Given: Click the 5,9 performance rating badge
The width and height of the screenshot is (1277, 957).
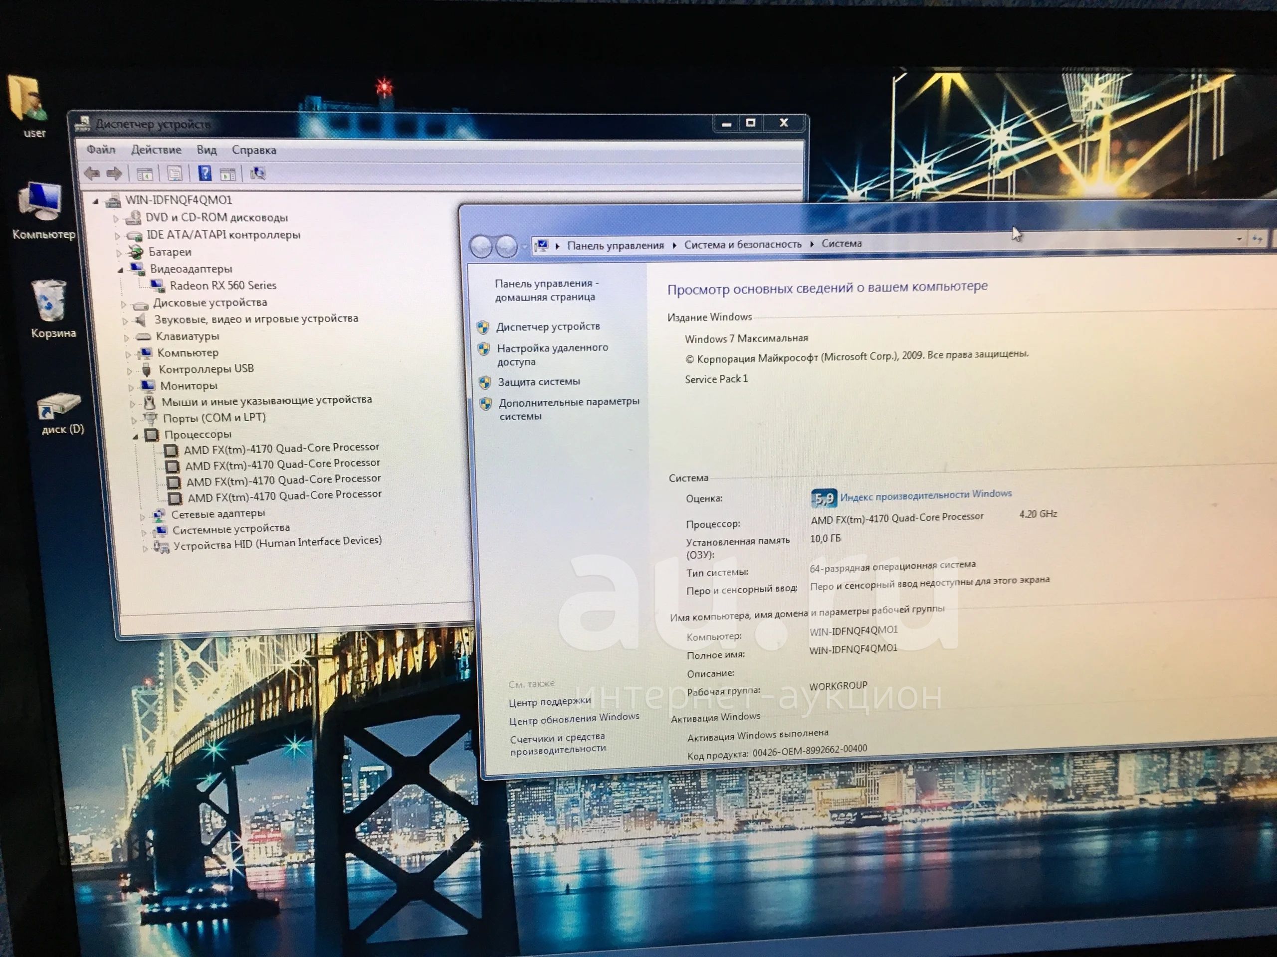Looking at the screenshot, I should click(x=824, y=499).
